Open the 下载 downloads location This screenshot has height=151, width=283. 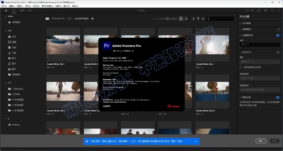pyautogui.click(x=12, y=53)
